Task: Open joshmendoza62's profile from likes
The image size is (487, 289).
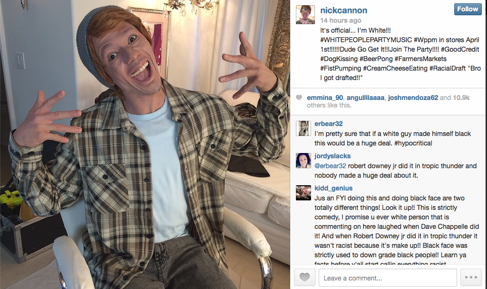Action: click(413, 98)
